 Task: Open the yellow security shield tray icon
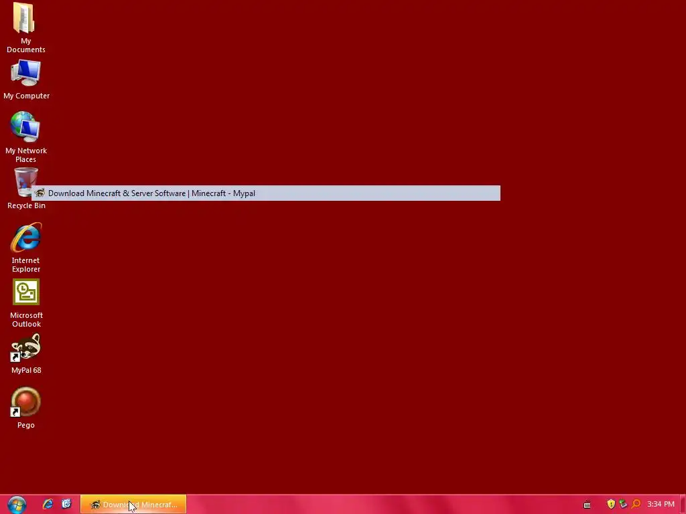pyautogui.click(x=611, y=504)
